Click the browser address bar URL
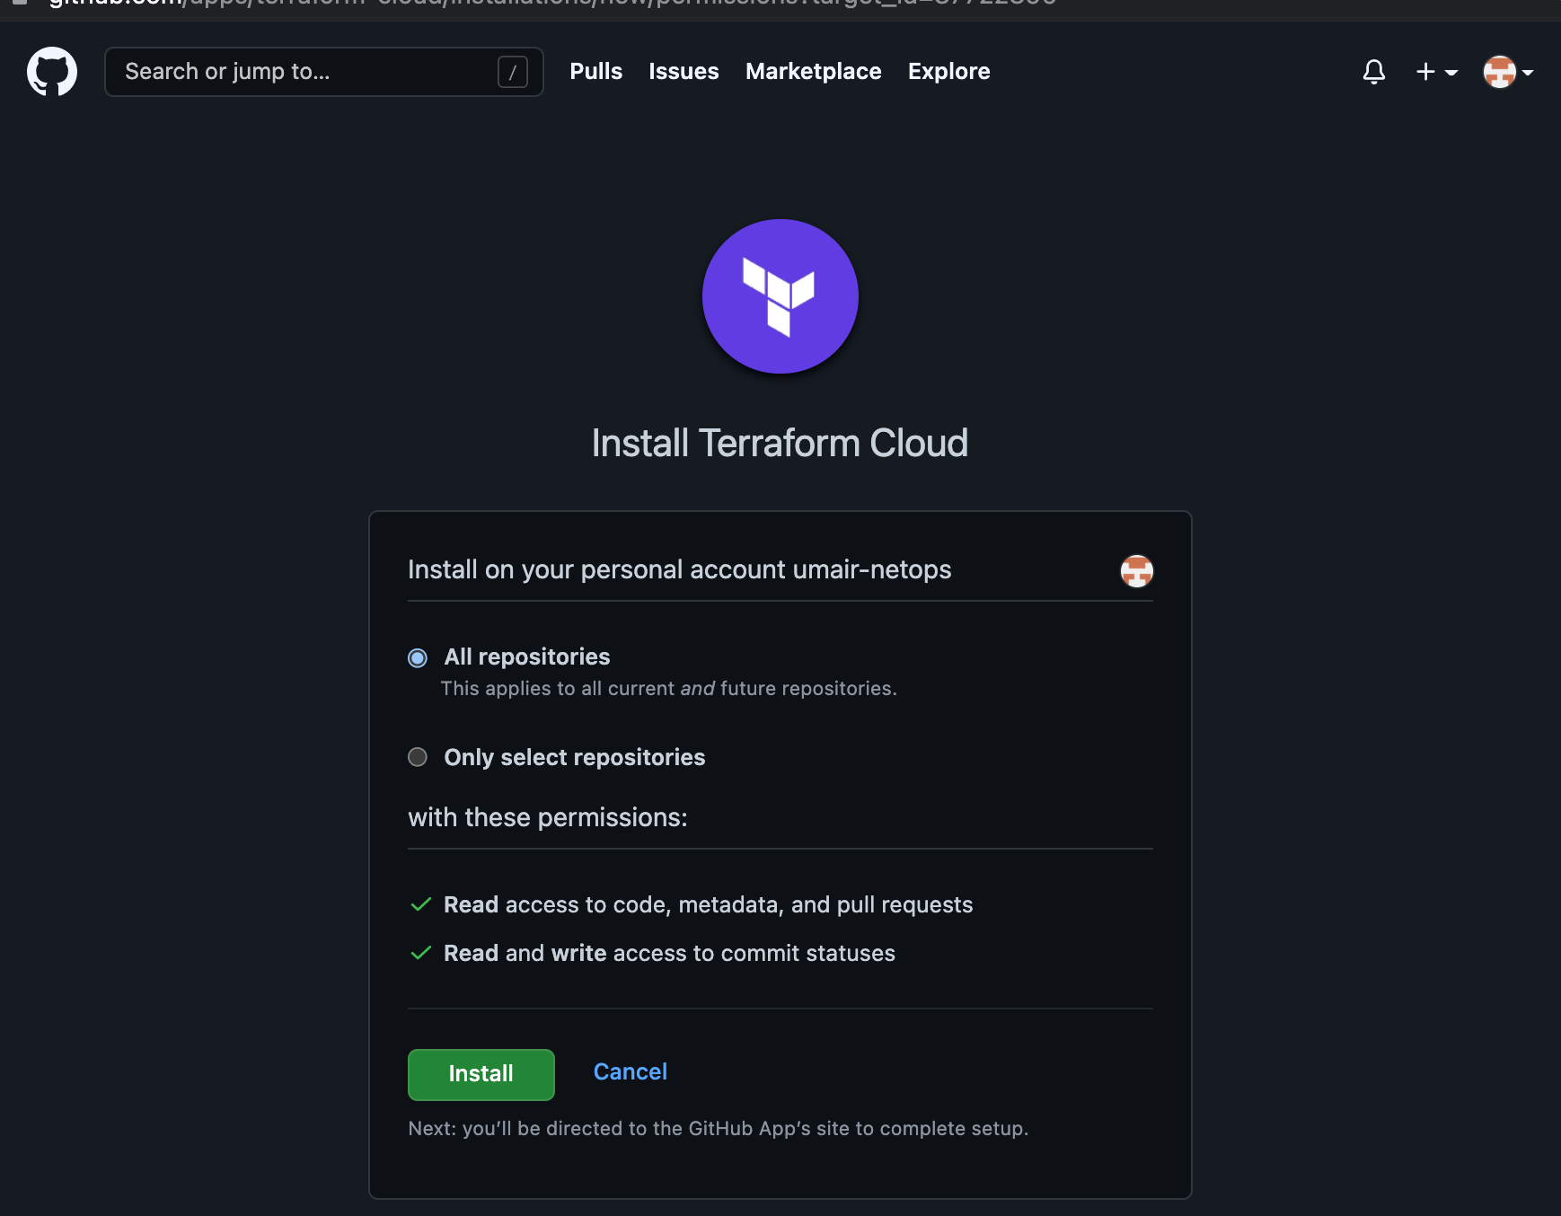This screenshot has width=1561, height=1216. (x=552, y=4)
